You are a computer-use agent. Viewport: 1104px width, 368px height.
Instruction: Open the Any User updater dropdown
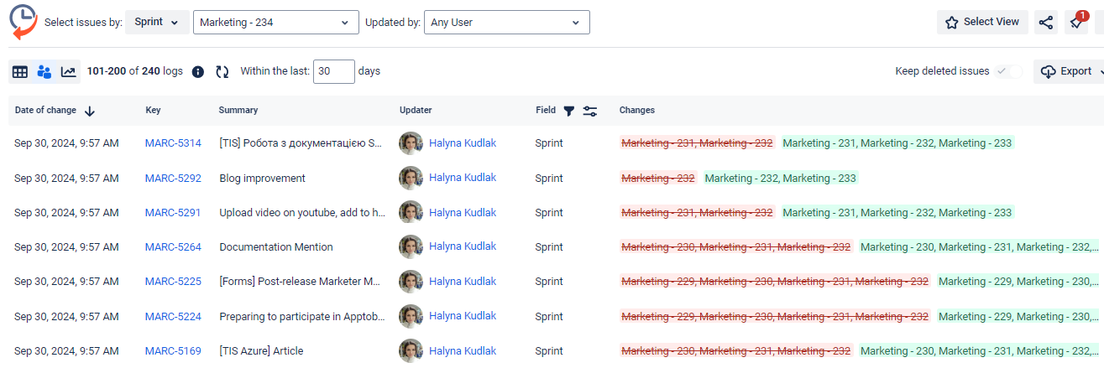[x=506, y=23]
